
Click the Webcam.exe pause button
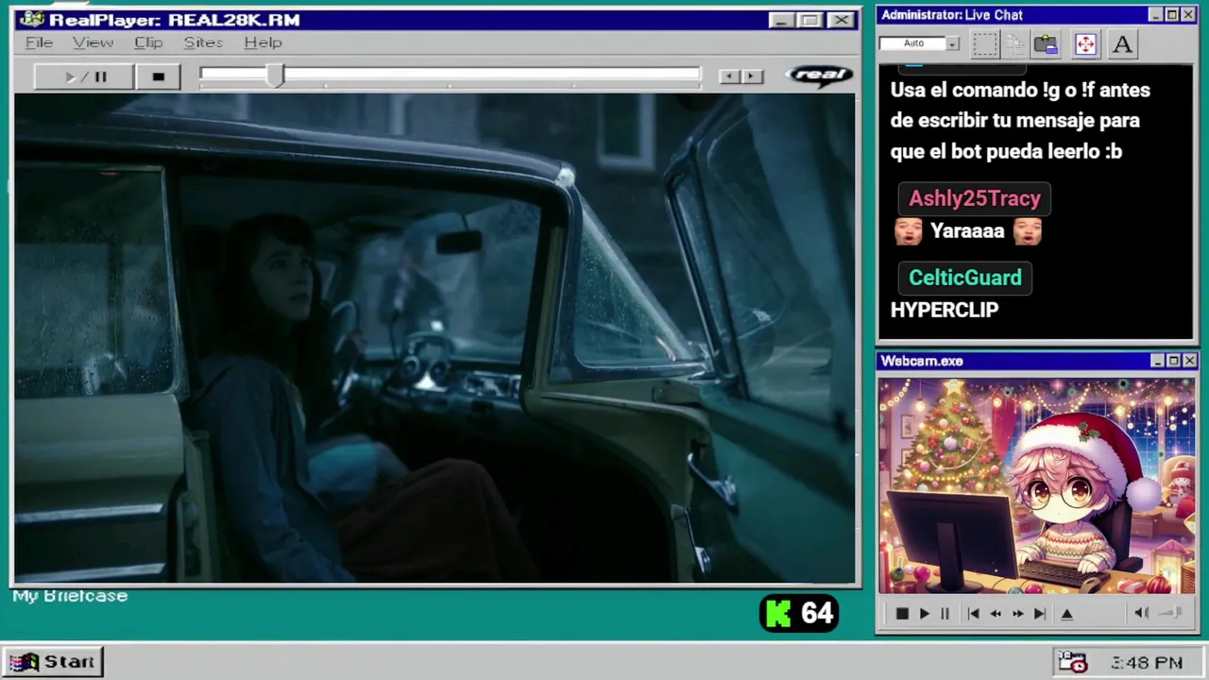click(945, 614)
